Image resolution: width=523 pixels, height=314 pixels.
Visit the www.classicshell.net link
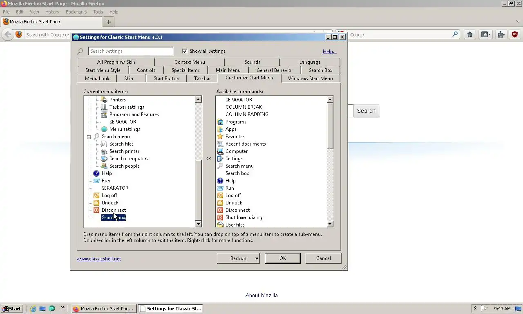coord(99,259)
